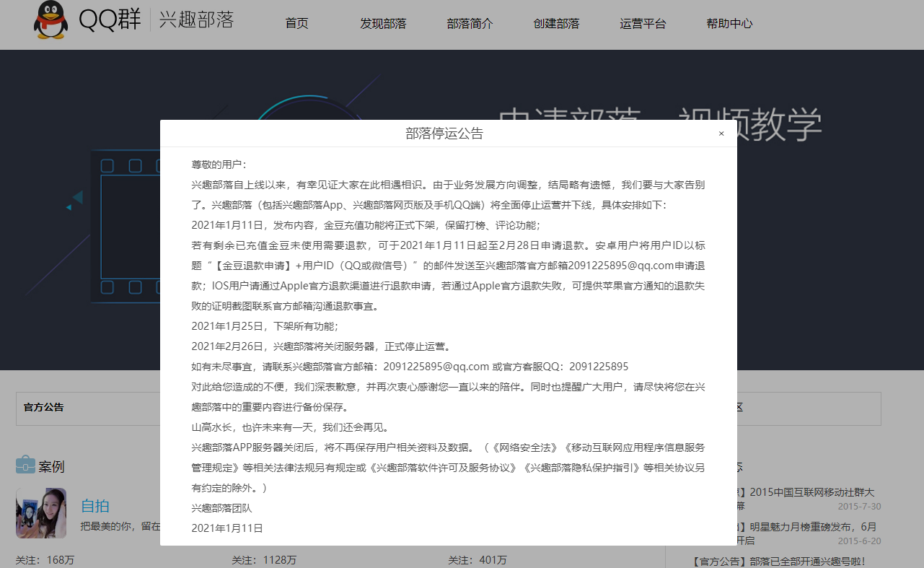Open 部落简介 navigation item
The image size is (924, 568).
470,23
